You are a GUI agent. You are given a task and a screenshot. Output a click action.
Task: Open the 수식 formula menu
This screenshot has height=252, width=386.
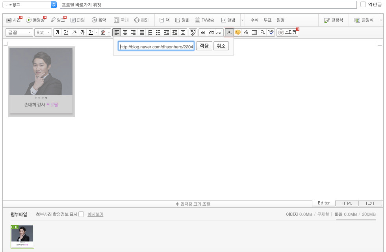coord(254,20)
